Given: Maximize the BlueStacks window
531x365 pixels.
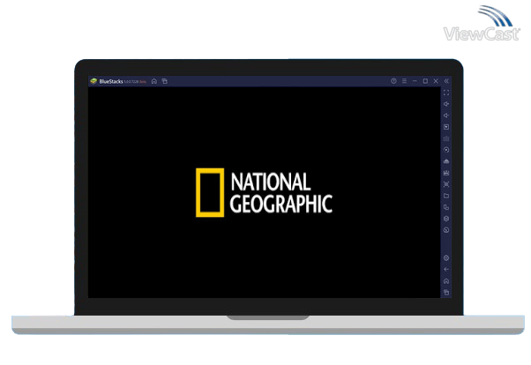Looking at the screenshot, I should pos(425,81).
